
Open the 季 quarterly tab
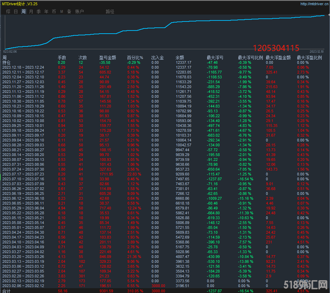39,11
